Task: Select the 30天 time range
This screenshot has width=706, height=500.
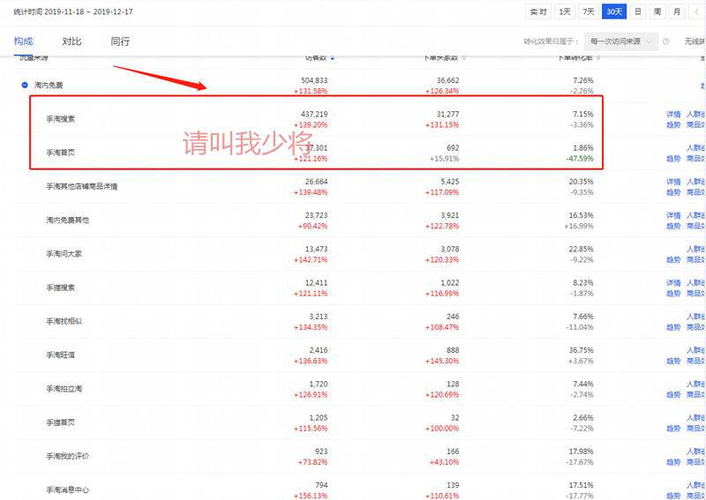Action: pyautogui.click(x=614, y=11)
